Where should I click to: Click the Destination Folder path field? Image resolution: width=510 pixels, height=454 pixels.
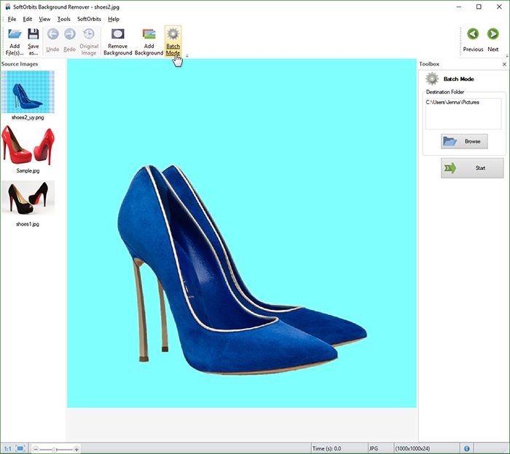coord(463,113)
